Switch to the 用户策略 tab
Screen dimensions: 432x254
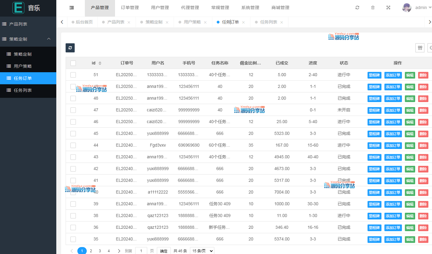click(x=192, y=22)
